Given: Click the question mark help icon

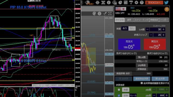Looking at the screenshot, I should (142, 2).
